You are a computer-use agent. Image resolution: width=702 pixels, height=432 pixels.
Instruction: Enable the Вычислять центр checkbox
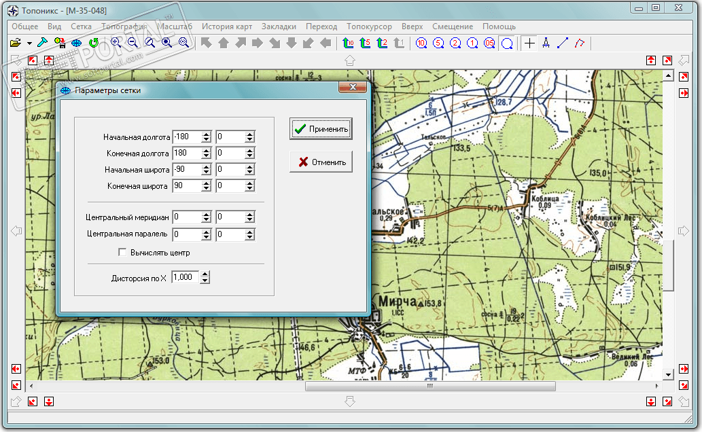coord(122,253)
